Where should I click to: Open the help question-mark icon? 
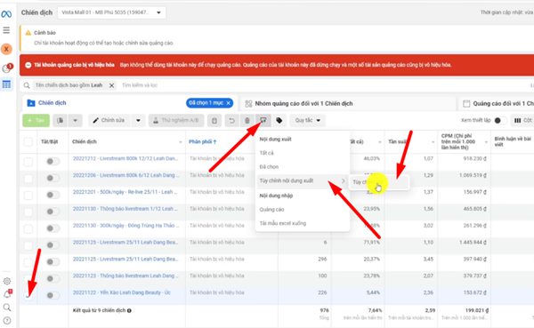click(7, 321)
